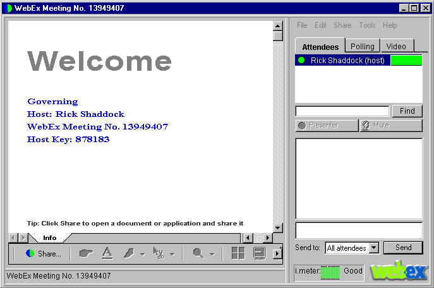Click vertical scrollbar down arrow
The height and width of the screenshot is (288, 434).
pyautogui.click(x=277, y=228)
